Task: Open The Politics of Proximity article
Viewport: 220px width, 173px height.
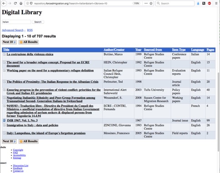Action: point(52,82)
